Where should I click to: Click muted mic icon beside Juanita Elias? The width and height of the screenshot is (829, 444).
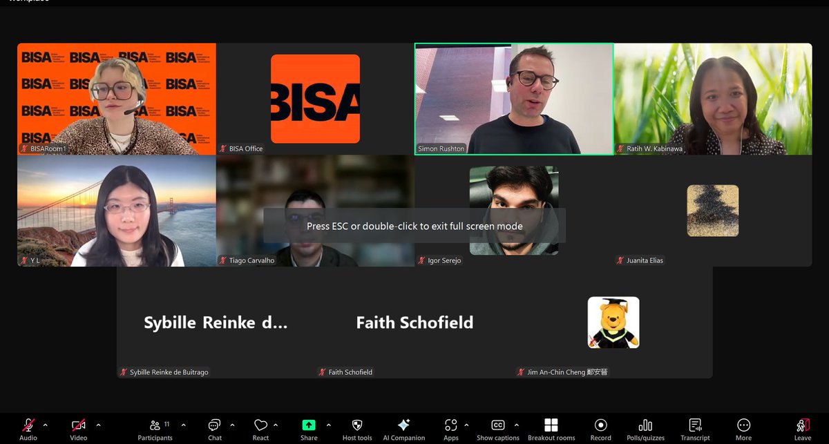pyautogui.click(x=621, y=260)
